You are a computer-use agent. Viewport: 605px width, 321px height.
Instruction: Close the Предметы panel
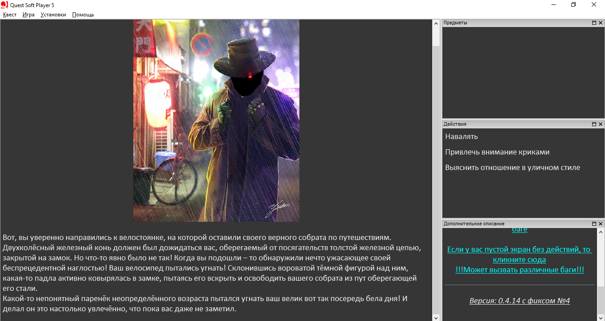[601, 23]
